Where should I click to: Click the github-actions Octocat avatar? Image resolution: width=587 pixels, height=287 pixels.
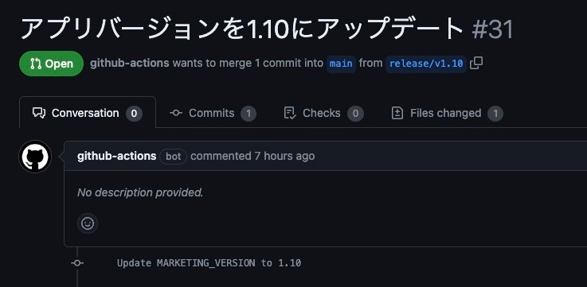(35, 157)
